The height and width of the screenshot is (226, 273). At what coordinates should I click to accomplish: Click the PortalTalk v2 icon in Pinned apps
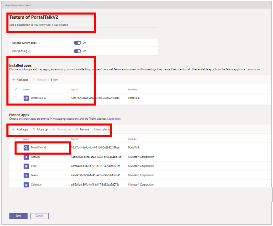(26, 148)
